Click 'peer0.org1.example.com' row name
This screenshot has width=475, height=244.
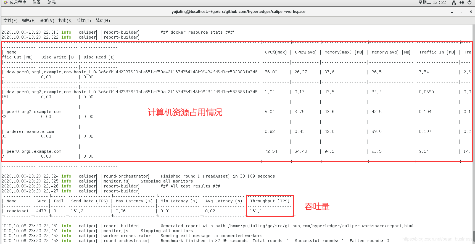click(34, 151)
